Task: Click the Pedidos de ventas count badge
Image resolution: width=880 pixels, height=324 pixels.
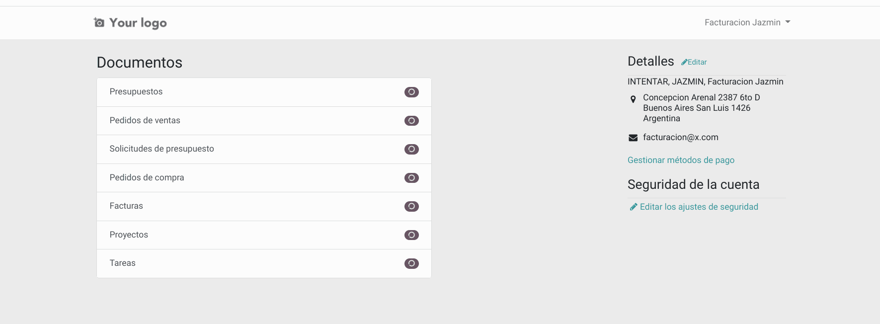Action: (x=411, y=121)
